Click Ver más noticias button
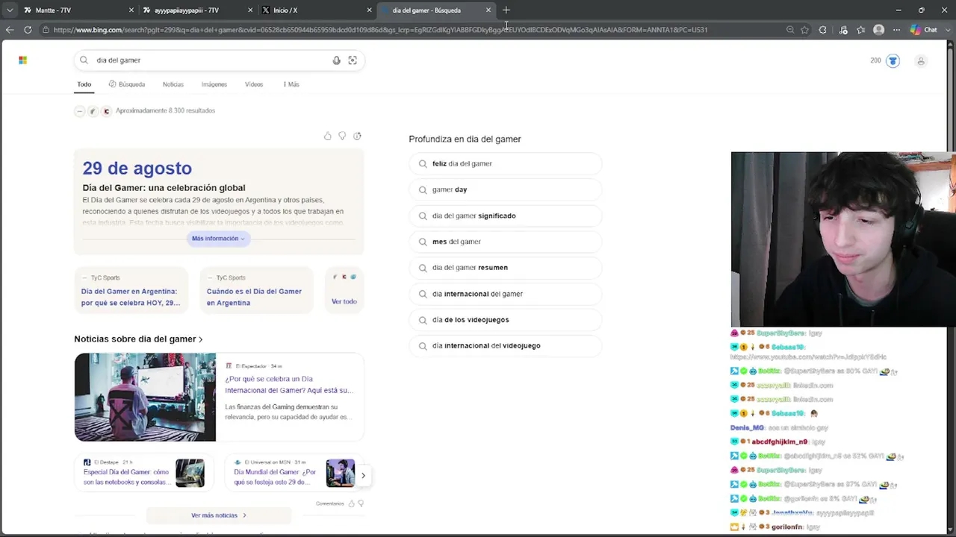The width and height of the screenshot is (956, 537). pyautogui.click(x=218, y=515)
